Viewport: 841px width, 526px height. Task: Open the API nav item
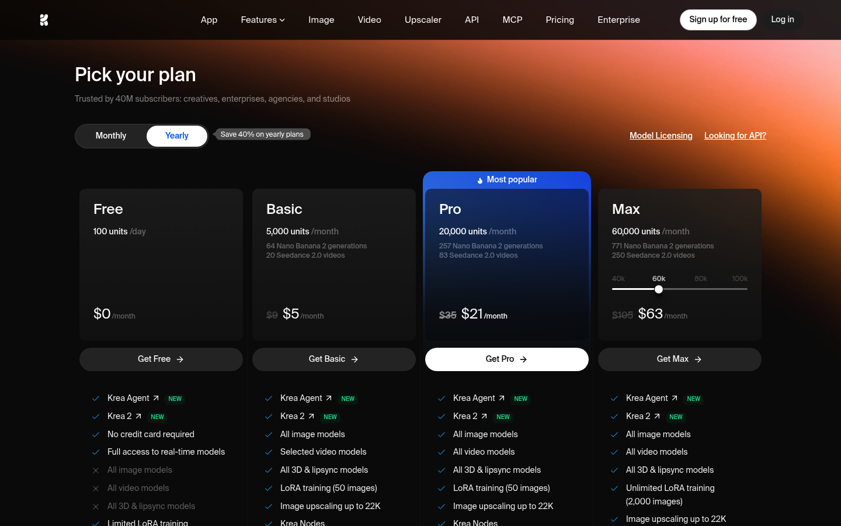(x=472, y=20)
